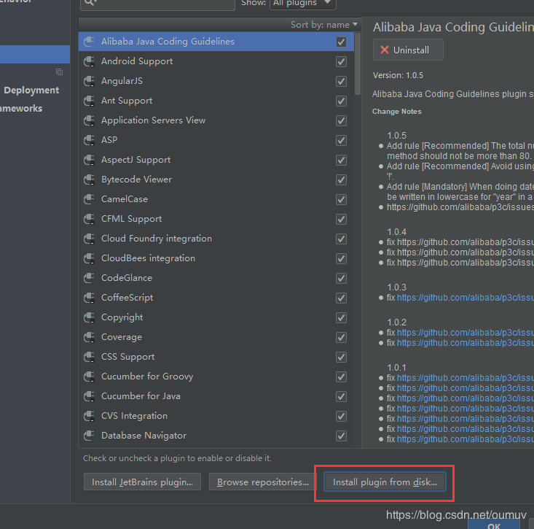The width and height of the screenshot is (534, 529).
Task: Click Install JetBrains plugin button
Action: tap(142, 482)
